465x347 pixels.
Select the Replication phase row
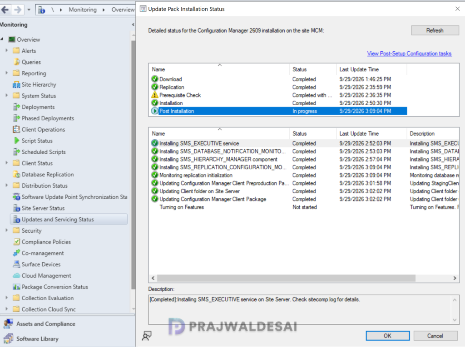[278, 87]
